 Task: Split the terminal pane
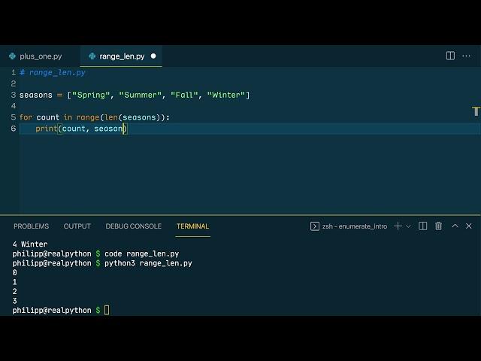[422, 226]
